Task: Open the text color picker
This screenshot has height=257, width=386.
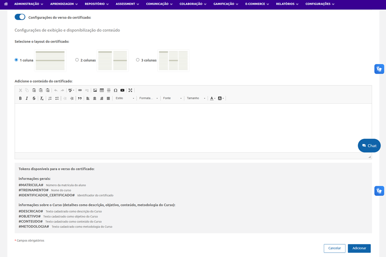Action: pyautogui.click(x=213, y=98)
